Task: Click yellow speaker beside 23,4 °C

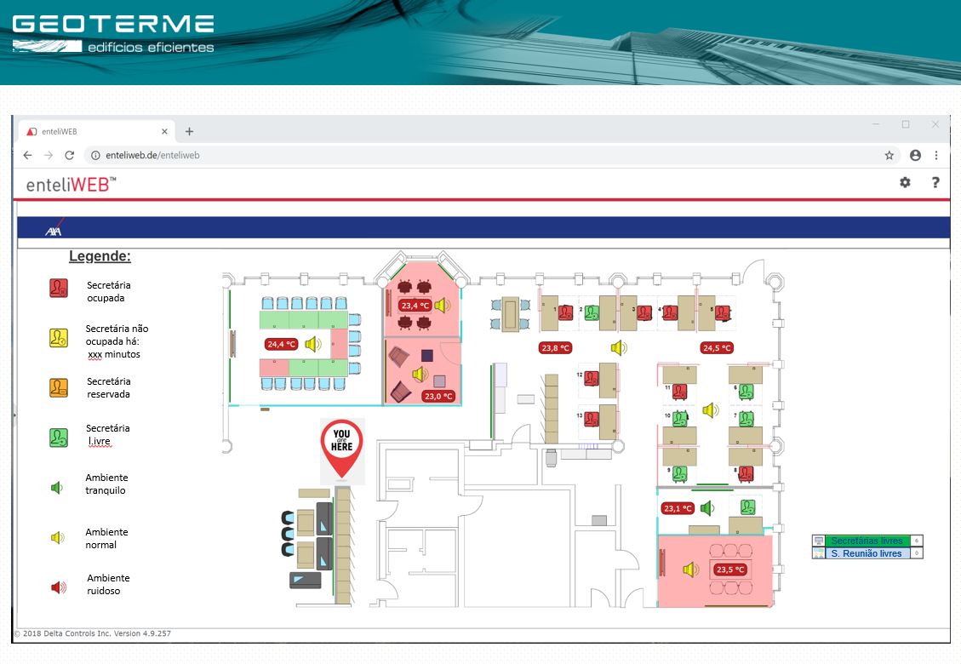Action: coord(442,305)
